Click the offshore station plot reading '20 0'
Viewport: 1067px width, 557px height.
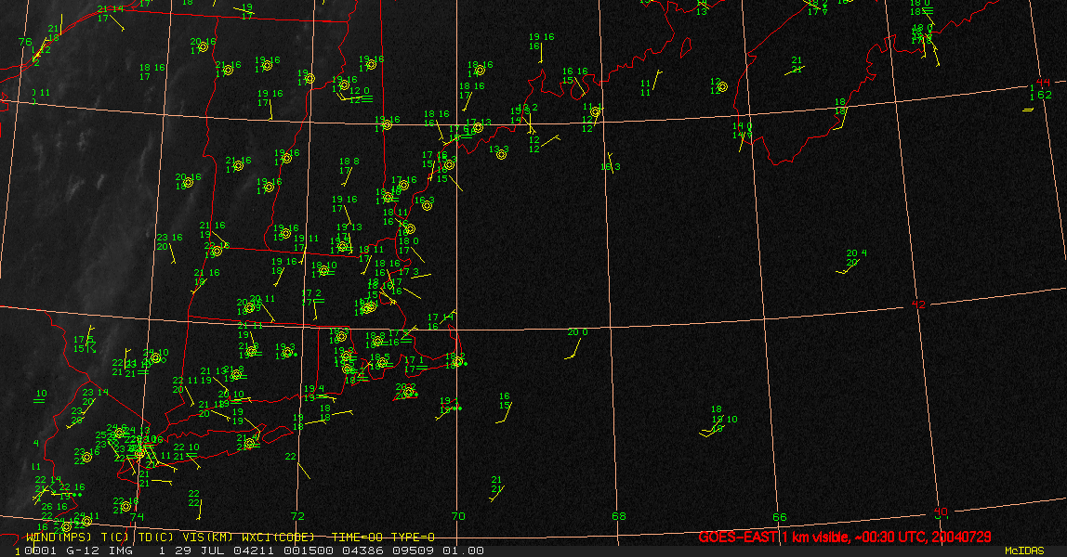(578, 332)
